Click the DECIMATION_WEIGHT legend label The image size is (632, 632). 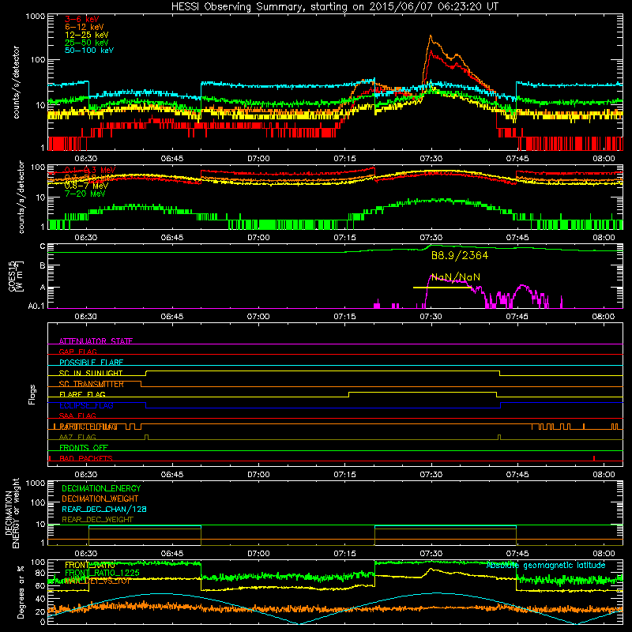(100, 498)
